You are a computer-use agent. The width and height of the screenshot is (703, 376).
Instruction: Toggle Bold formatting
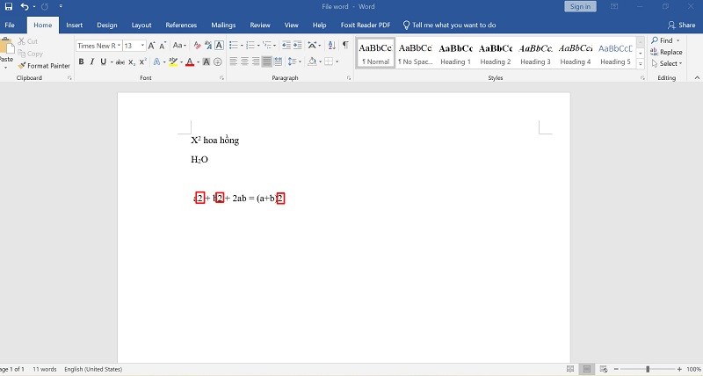pos(81,61)
